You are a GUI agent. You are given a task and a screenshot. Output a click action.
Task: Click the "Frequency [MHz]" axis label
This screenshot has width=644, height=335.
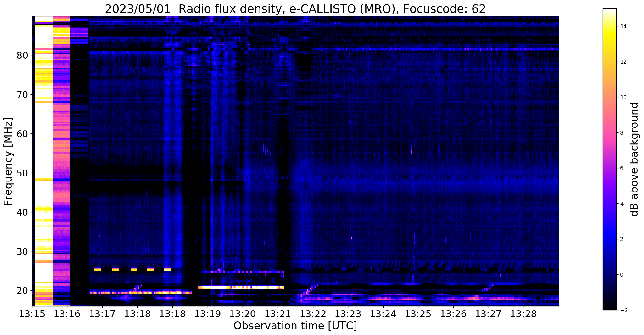[8, 161]
